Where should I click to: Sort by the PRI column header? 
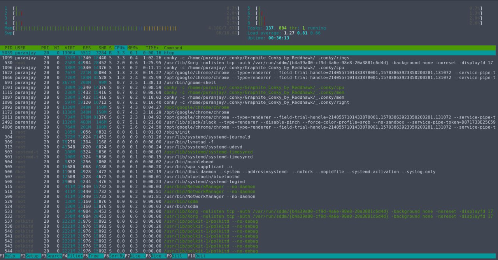45,48
